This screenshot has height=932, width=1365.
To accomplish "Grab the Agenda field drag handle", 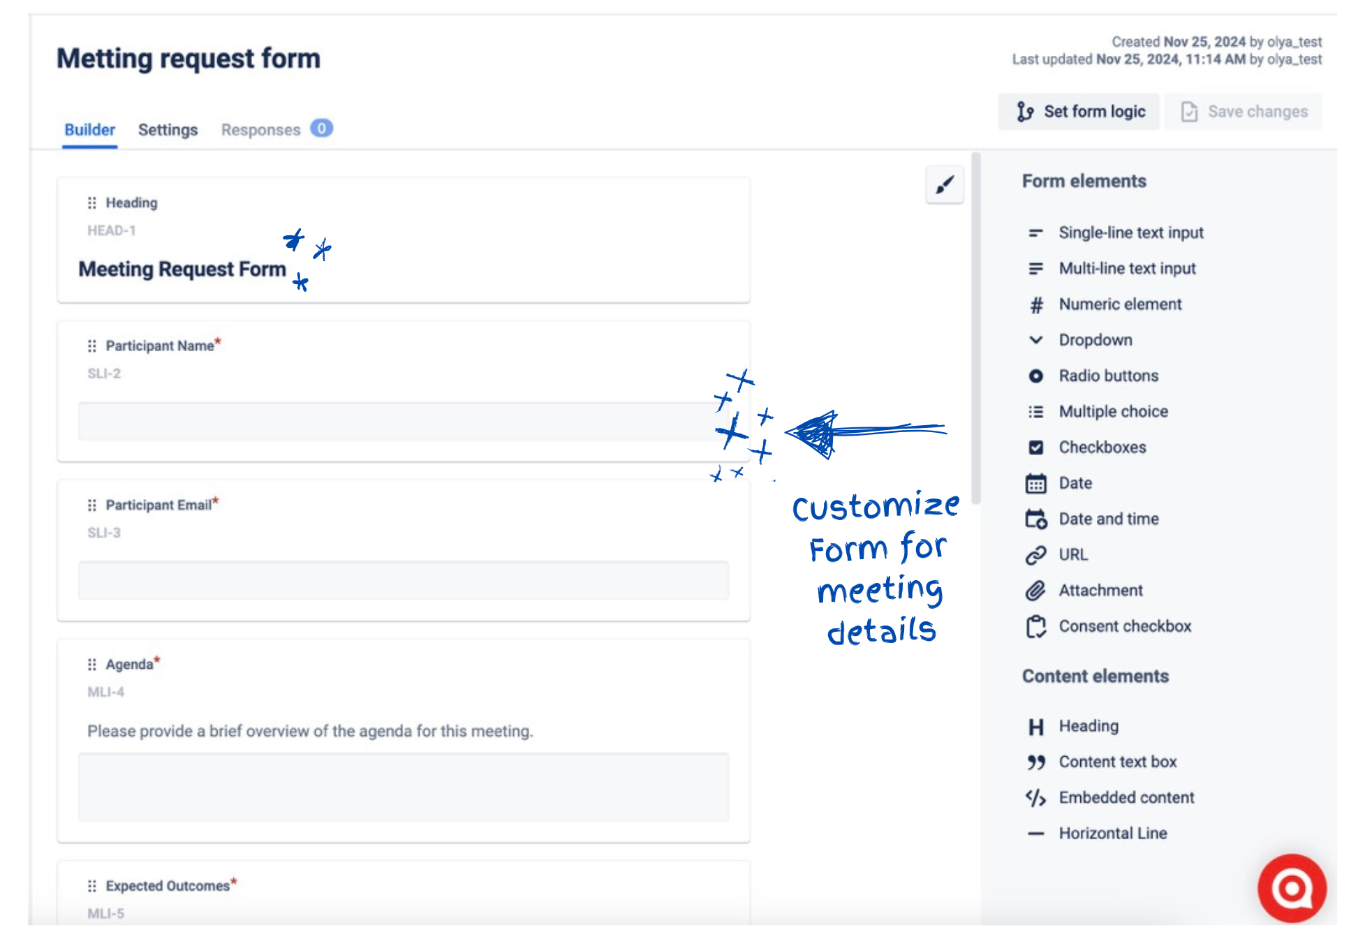I will [91, 665].
